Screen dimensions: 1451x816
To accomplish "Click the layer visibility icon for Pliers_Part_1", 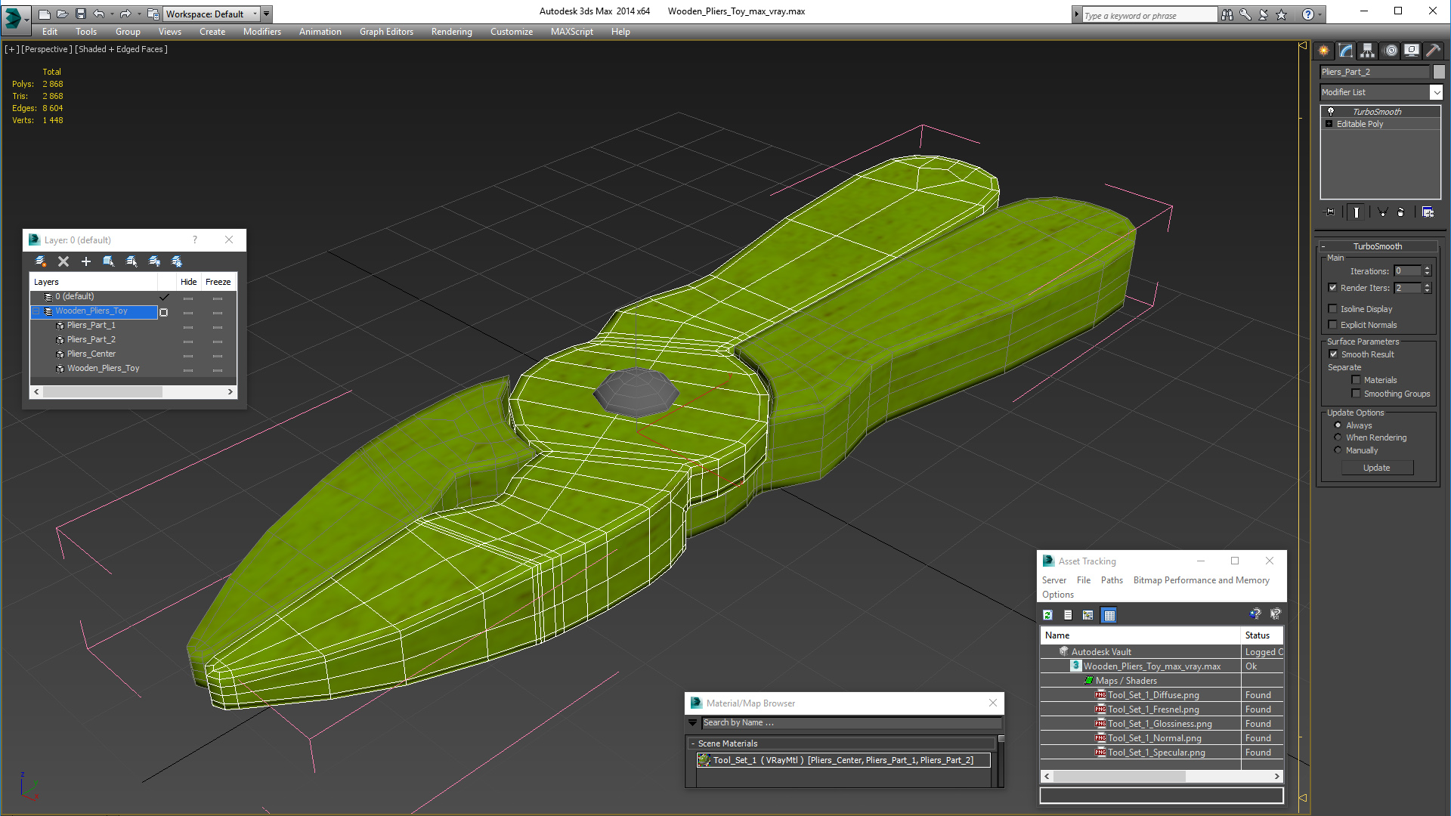I will pyautogui.click(x=188, y=326).
